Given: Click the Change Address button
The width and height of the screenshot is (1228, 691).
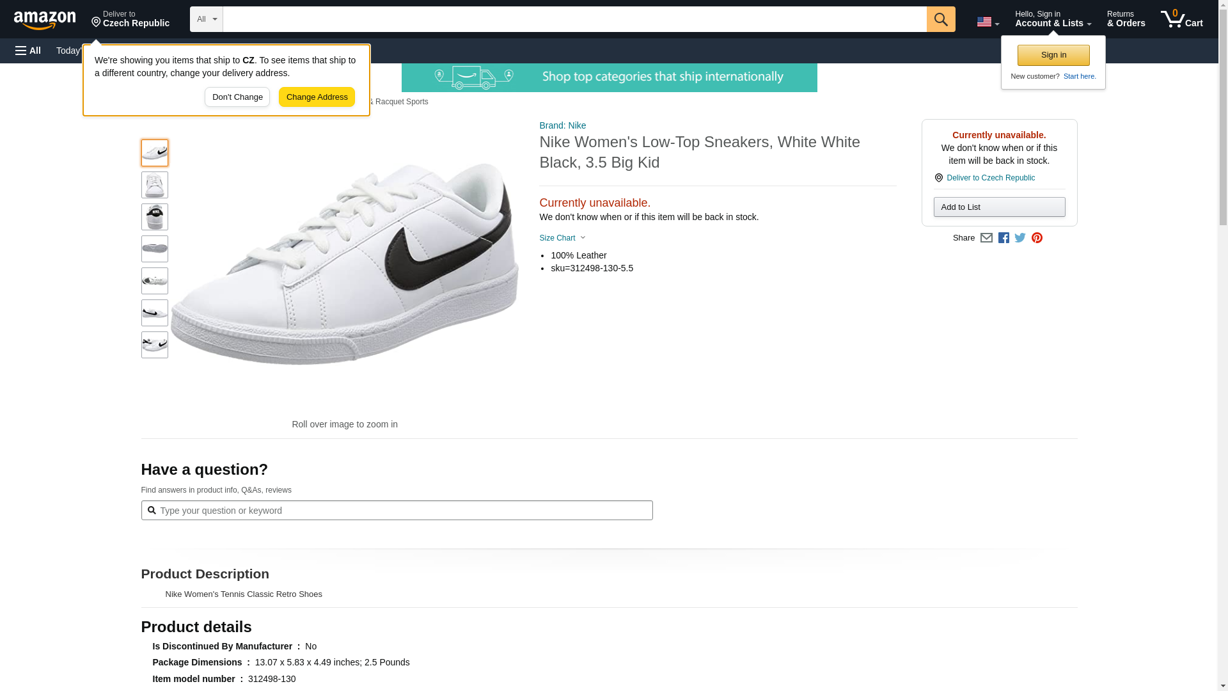Looking at the screenshot, I should [317, 97].
